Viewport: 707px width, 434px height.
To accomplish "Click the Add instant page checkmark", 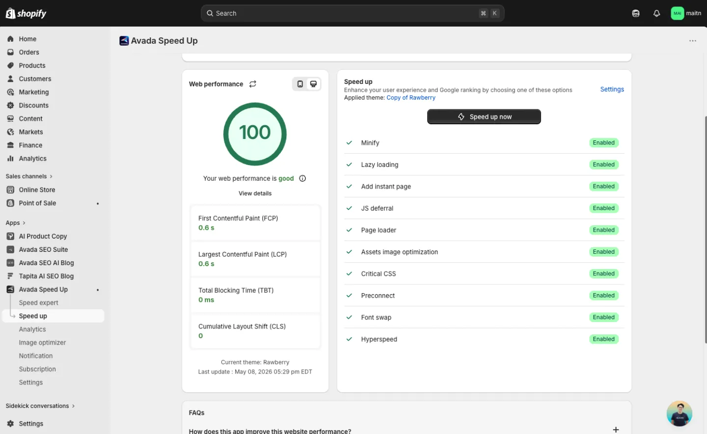I will 349,186.
